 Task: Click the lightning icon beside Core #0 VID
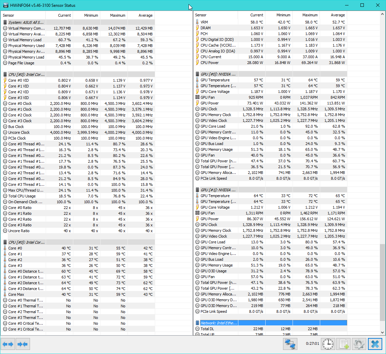[x=5, y=80]
